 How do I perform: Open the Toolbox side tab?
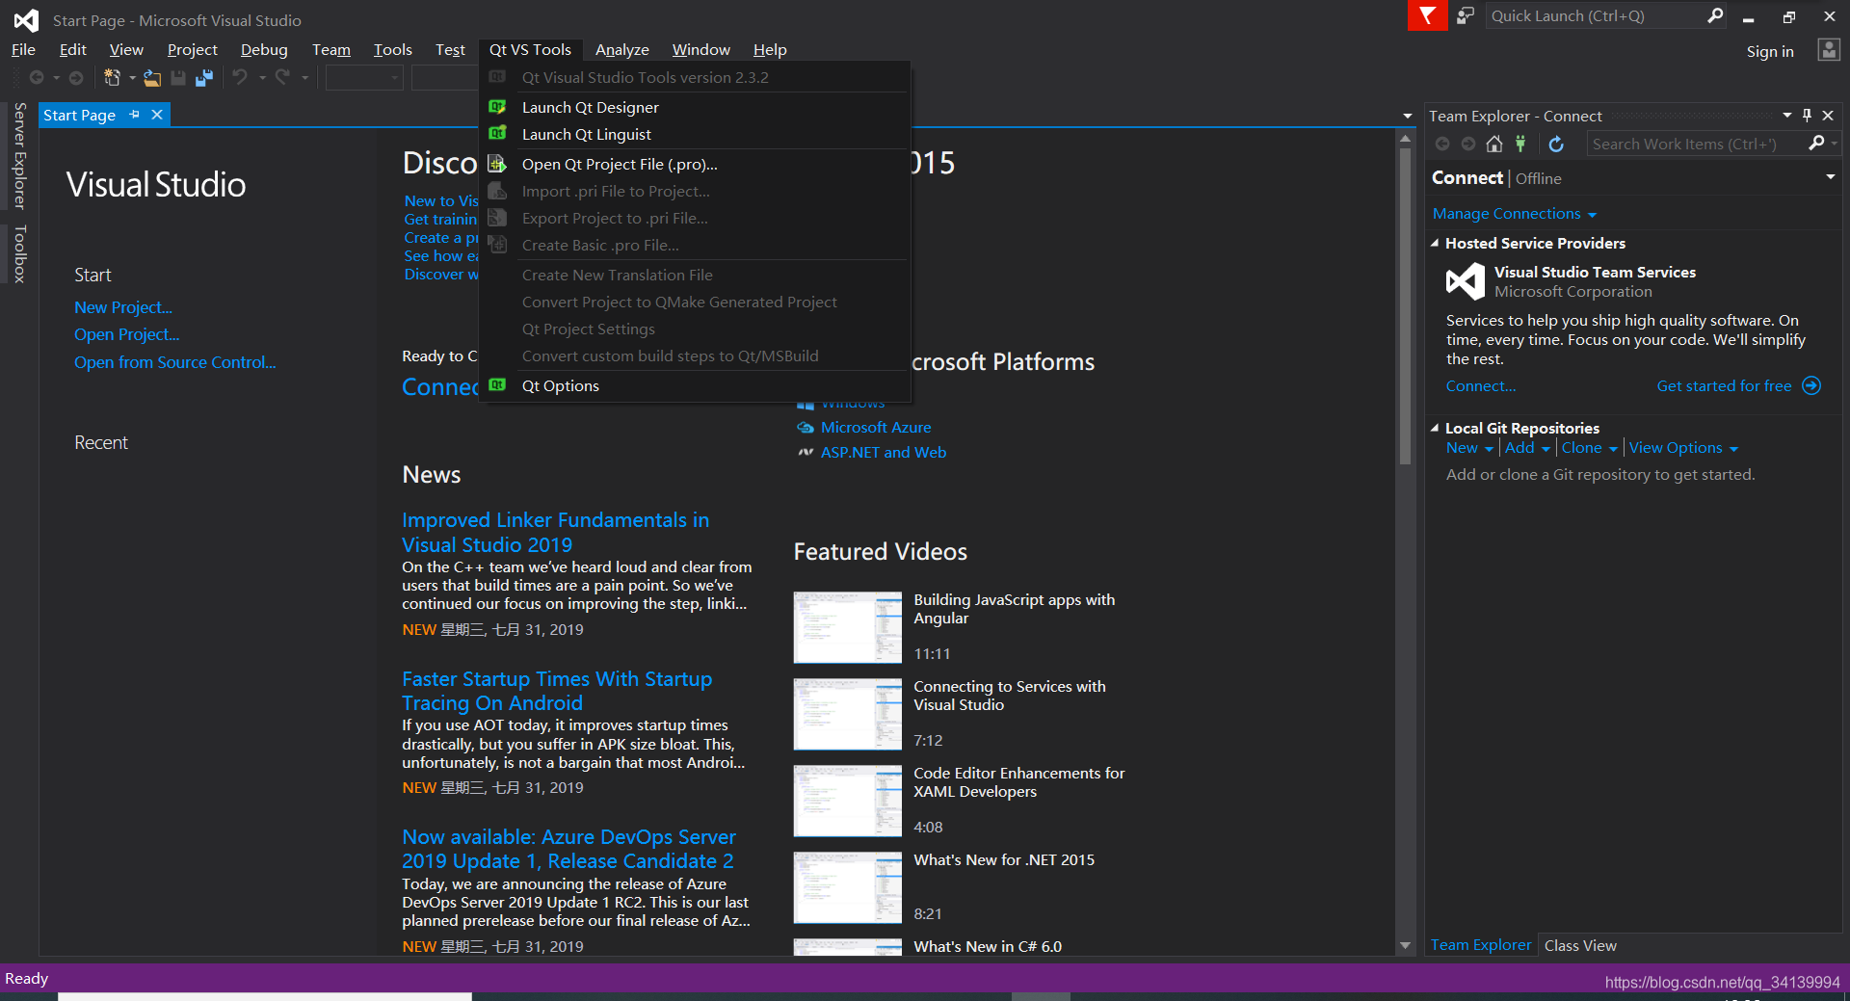pyautogui.click(x=19, y=254)
